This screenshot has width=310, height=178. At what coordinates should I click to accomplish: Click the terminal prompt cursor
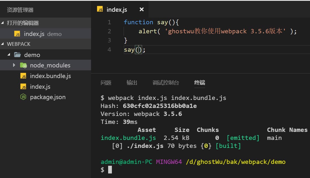(110, 170)
